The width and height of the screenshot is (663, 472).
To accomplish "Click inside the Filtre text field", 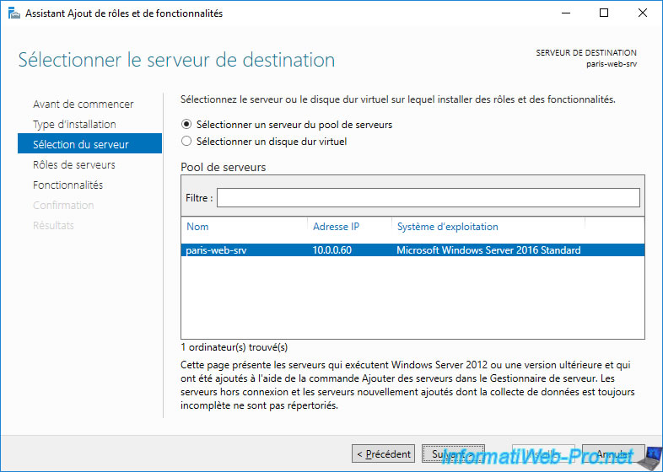I will click(428, 198).
